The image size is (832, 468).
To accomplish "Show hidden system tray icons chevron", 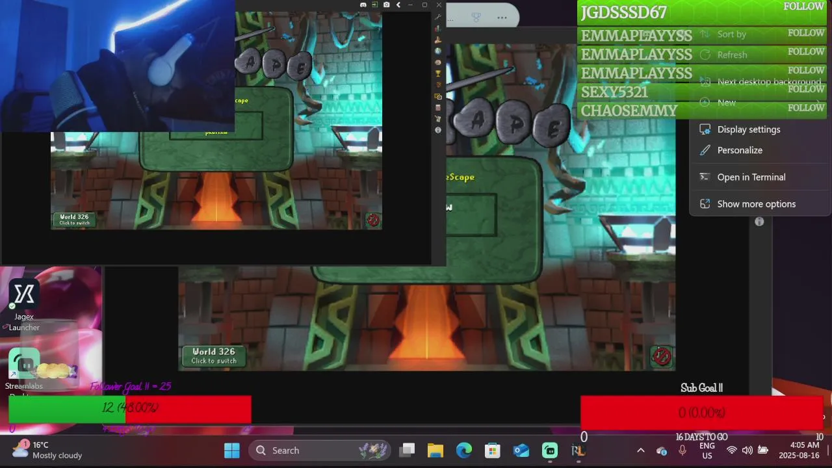I will pos(640,450).
